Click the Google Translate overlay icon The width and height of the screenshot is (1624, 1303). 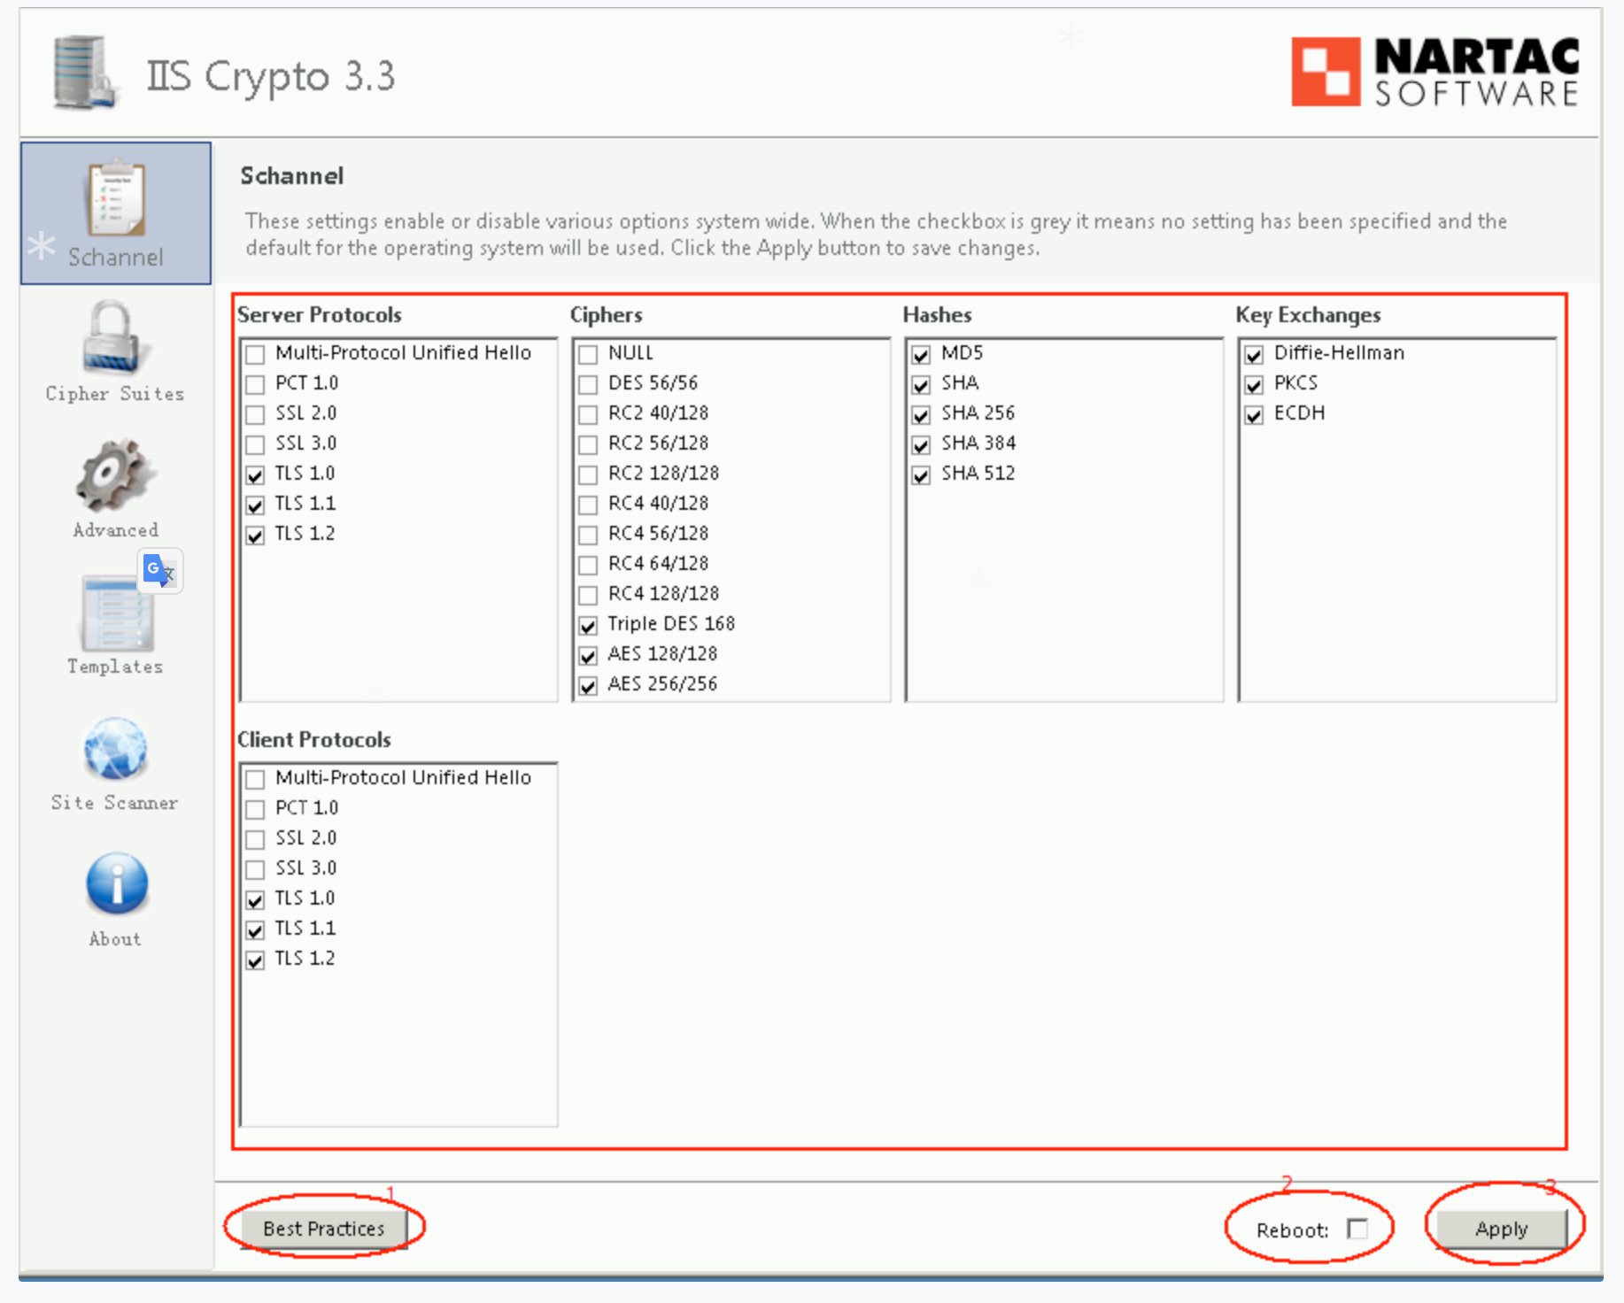tap(159, 571)
